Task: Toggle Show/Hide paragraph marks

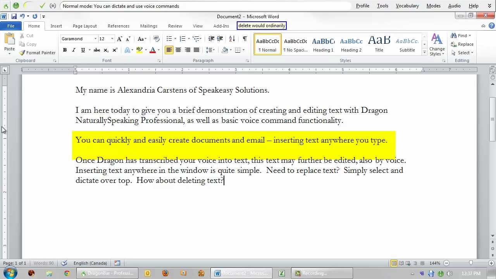Action: coord(245,39)
